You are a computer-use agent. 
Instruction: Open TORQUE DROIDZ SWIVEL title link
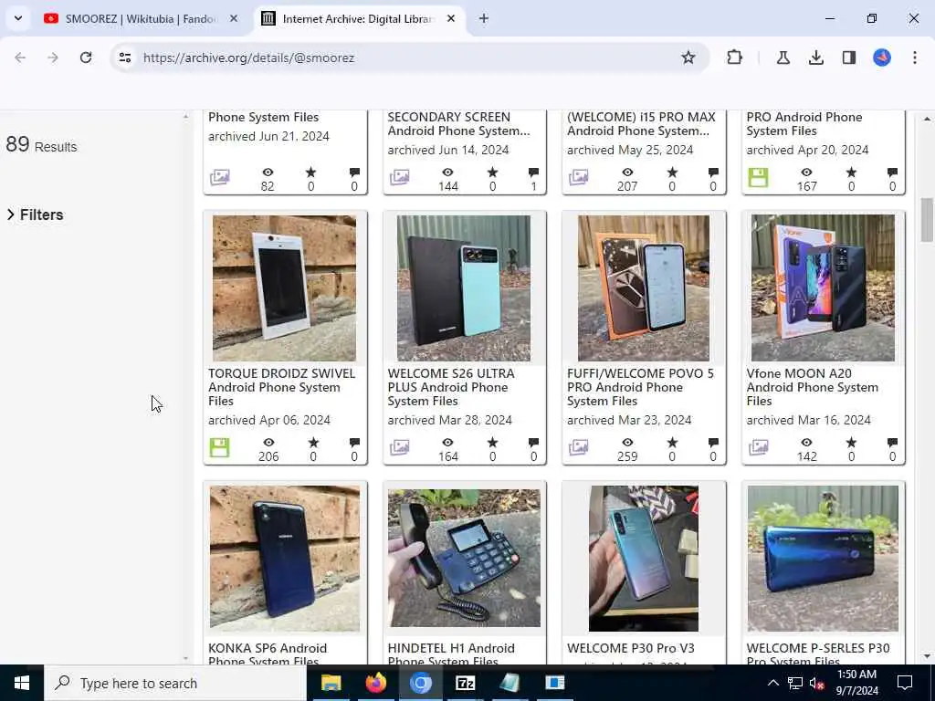click(x=281, y=387)
